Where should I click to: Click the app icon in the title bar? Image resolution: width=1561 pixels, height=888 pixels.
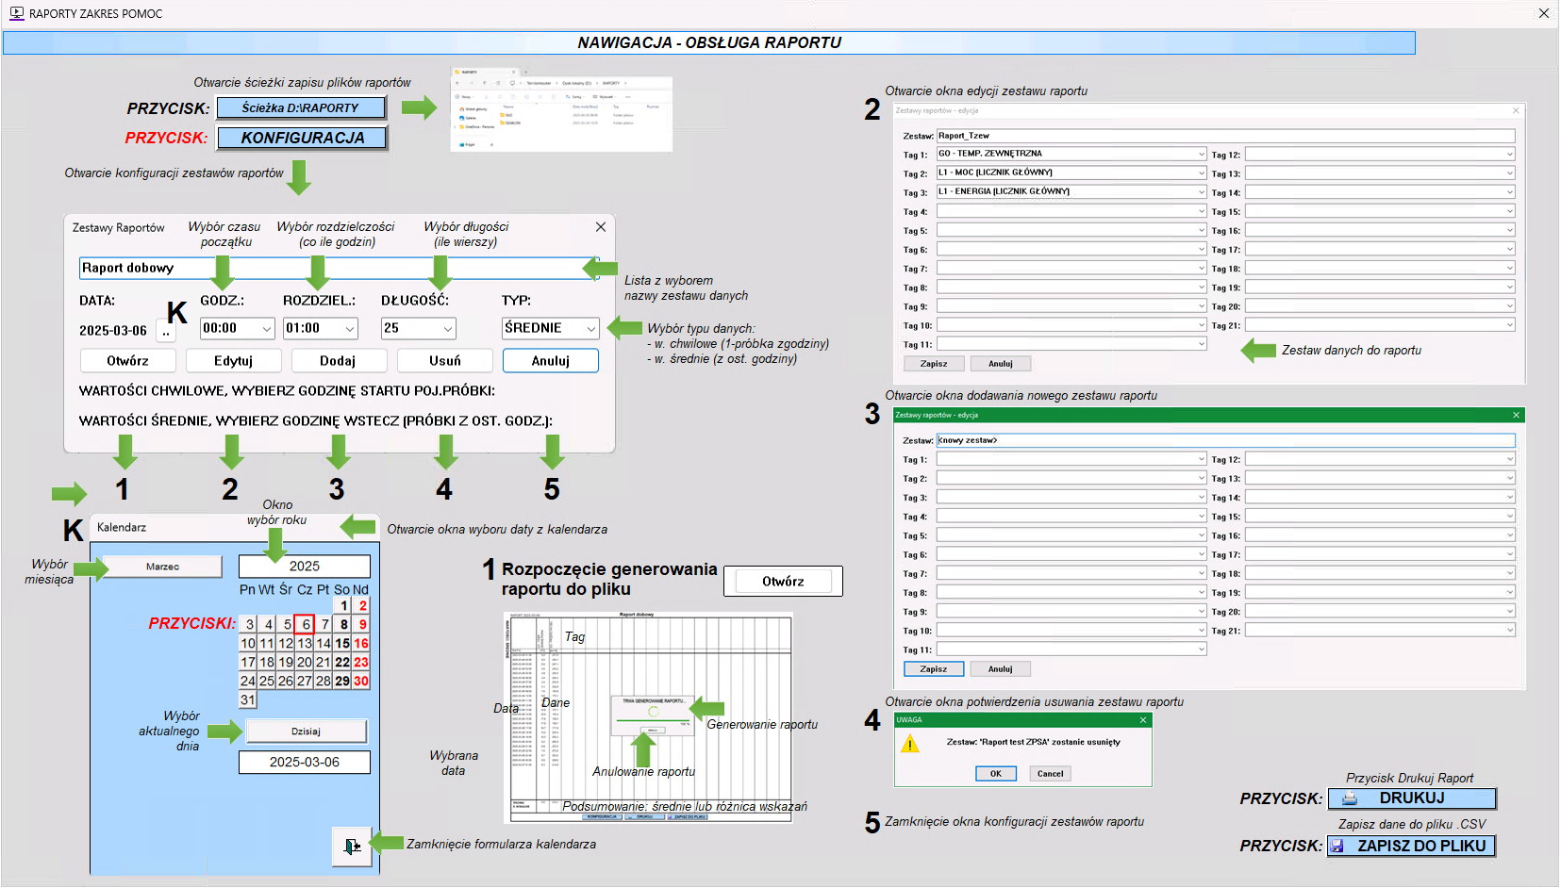(x=16, y=13)
